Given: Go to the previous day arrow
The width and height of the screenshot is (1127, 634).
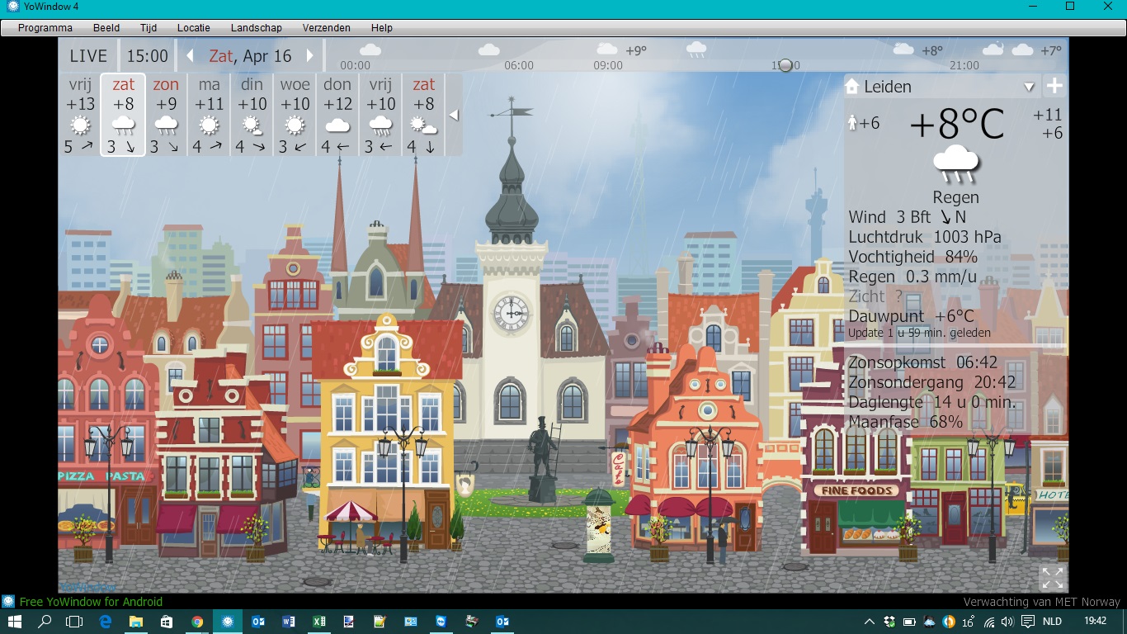Looking at the screenshot, I should click(x=190, y=56).
